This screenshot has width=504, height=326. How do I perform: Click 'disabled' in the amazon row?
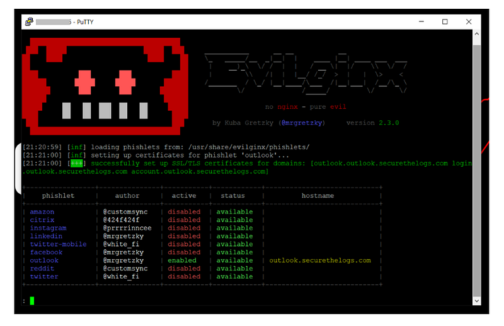[184, 212]
